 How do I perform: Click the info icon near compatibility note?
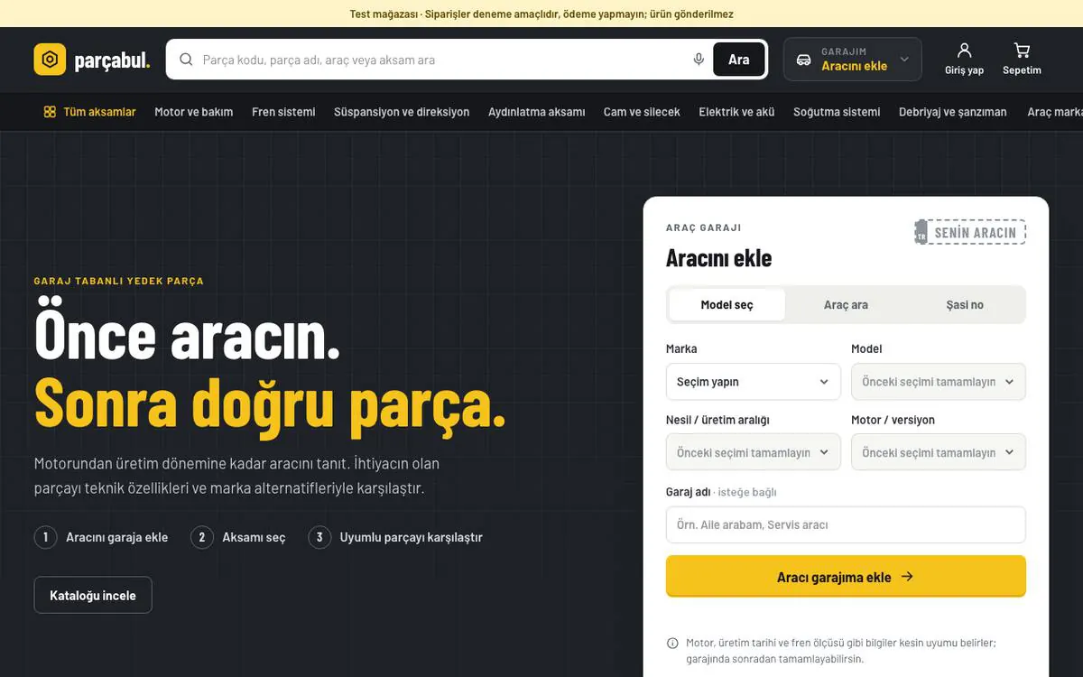coord(672,644)
